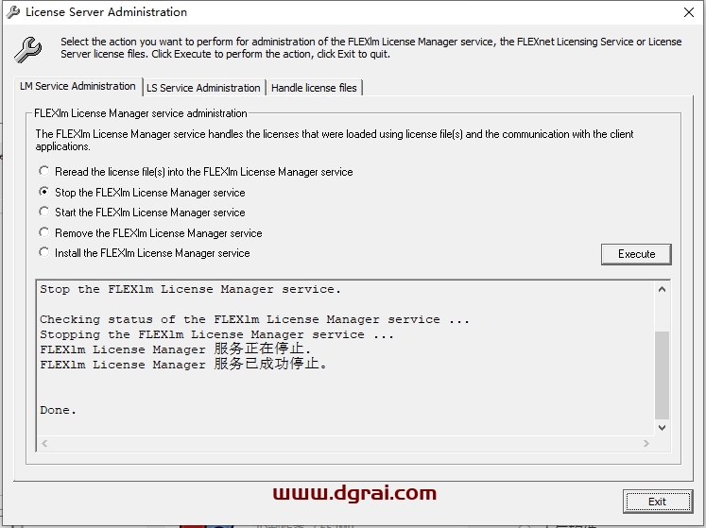Click the "Stopping the FLEXlm License Manager service" line
706x528 pixels.
point(216,335)
